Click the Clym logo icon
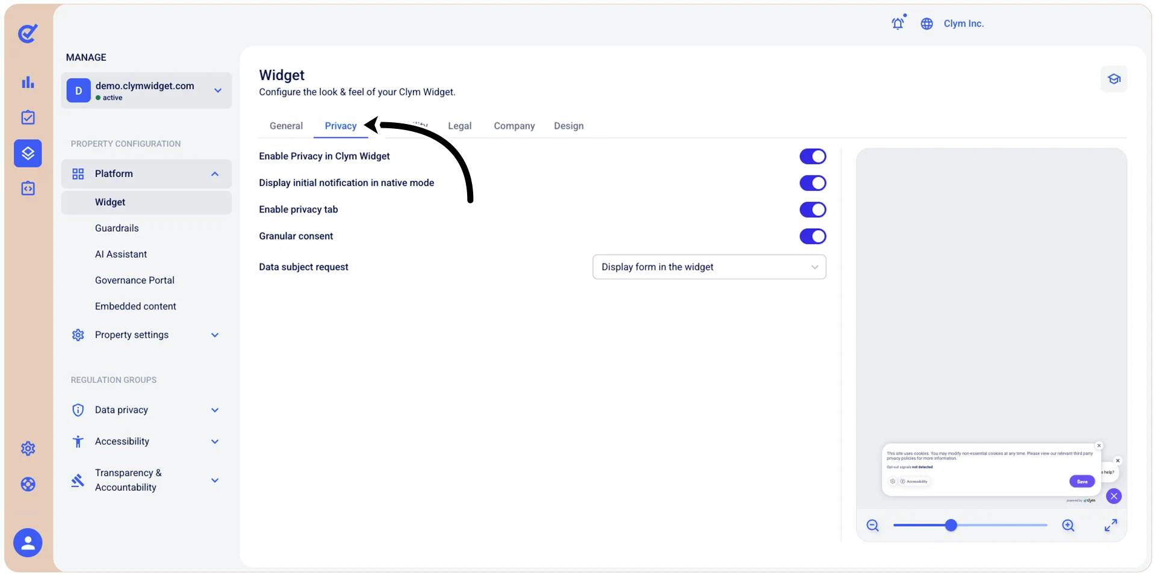The width and height of the screenshot is (1154, 575). (28, 33)
